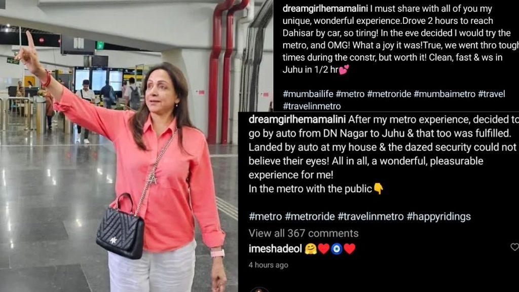This screenshot has height=292, width=519.
Task: Open the #mumbaimetro hashtag
Action: point(444,94)
